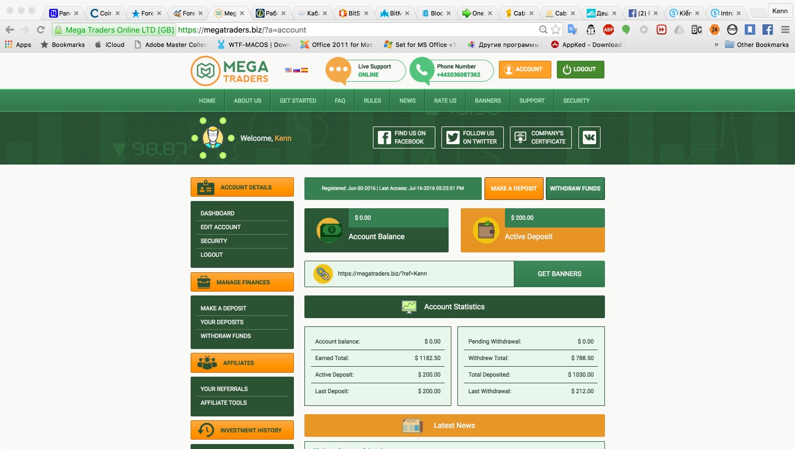The width and height of the screenshot is (795, 449).
Task: Open GET STARTED navigation item
Action: [298, 101]
